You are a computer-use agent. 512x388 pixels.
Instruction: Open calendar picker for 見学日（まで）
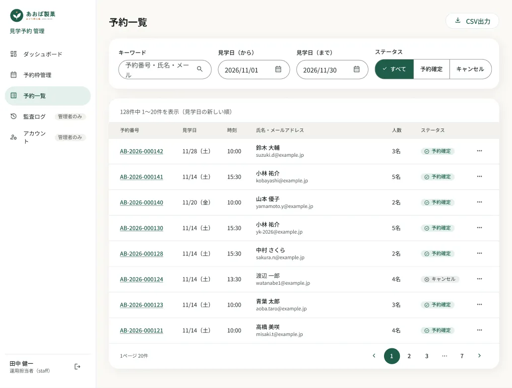pos(357,69)
